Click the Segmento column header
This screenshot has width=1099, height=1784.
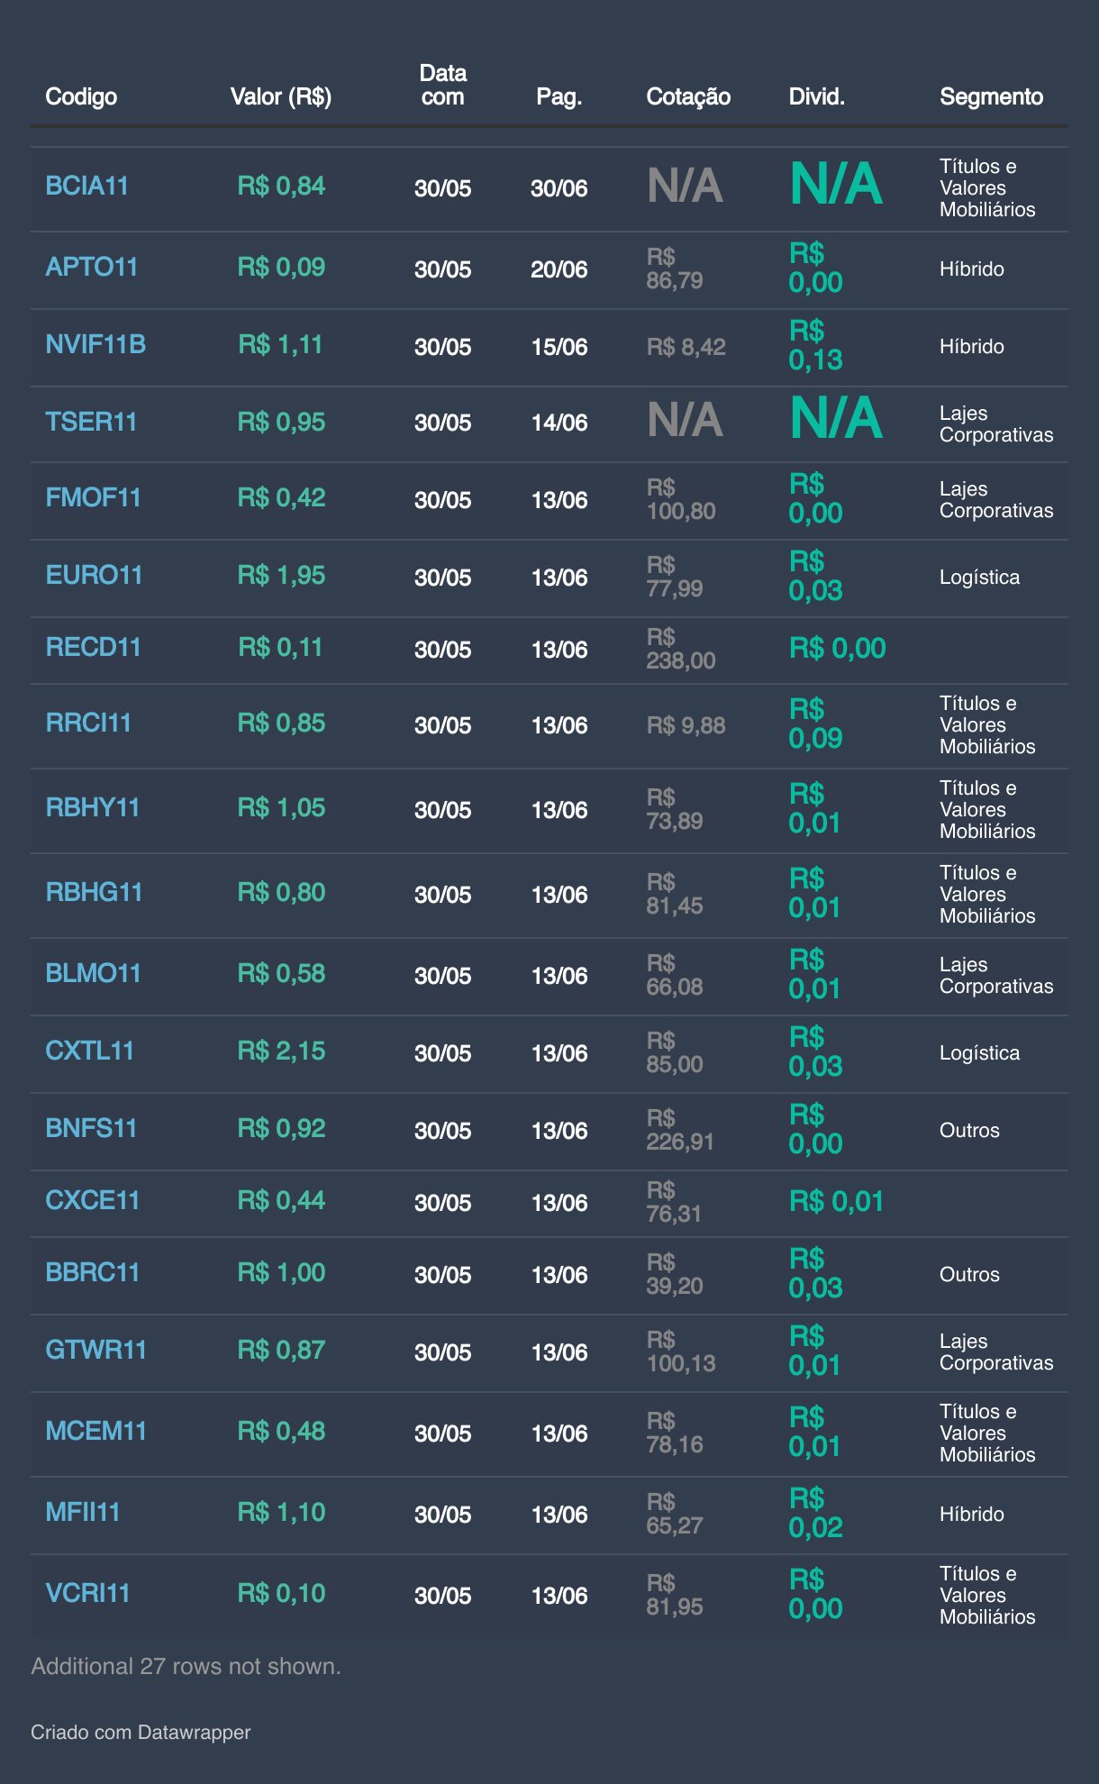tap(991, 96)
